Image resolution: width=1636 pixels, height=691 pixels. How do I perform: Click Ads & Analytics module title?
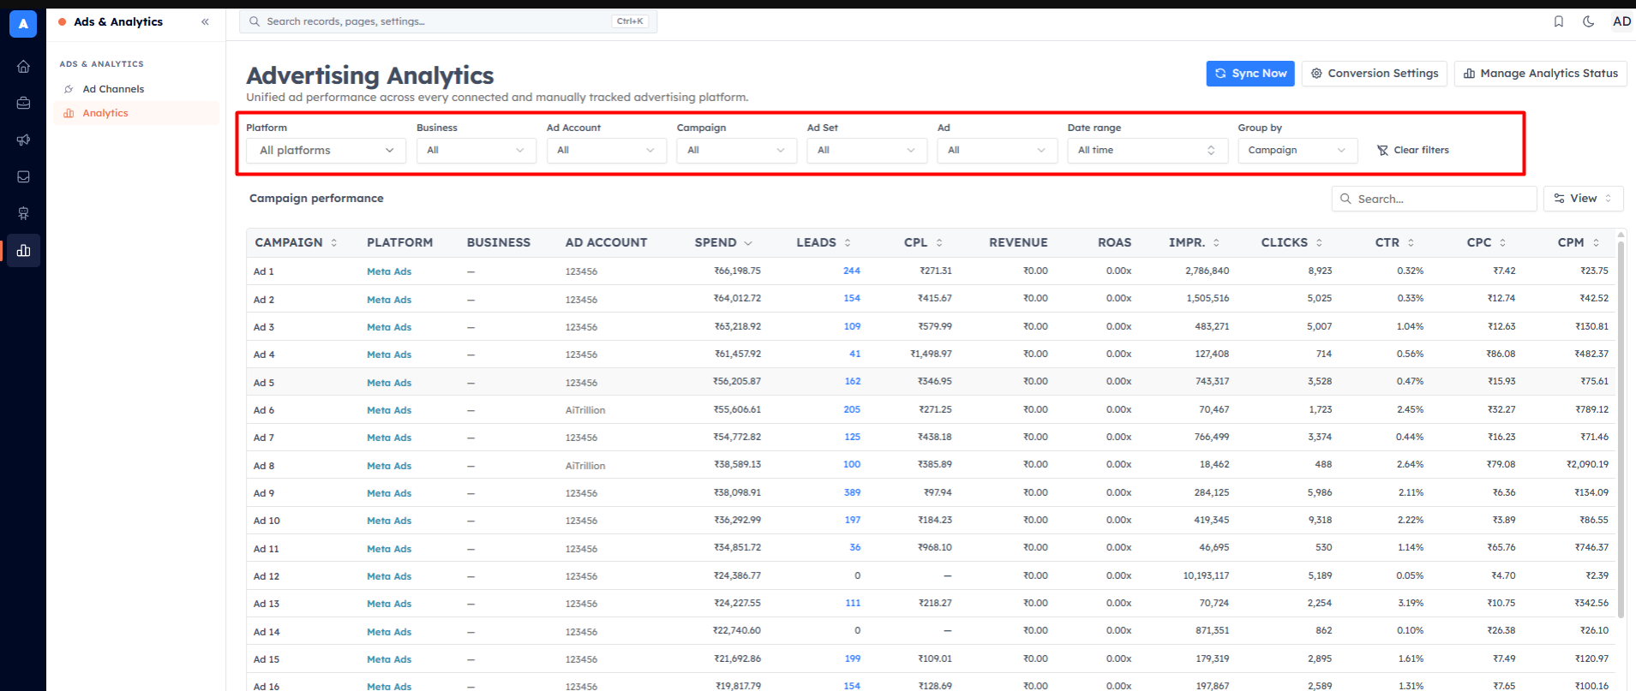118,21
